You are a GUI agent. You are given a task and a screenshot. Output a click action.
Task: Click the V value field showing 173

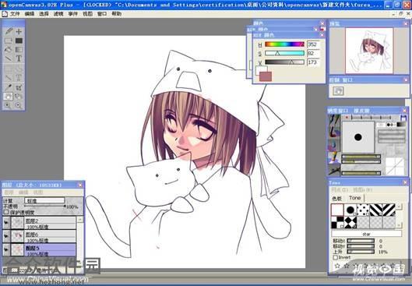pos(313,62)
